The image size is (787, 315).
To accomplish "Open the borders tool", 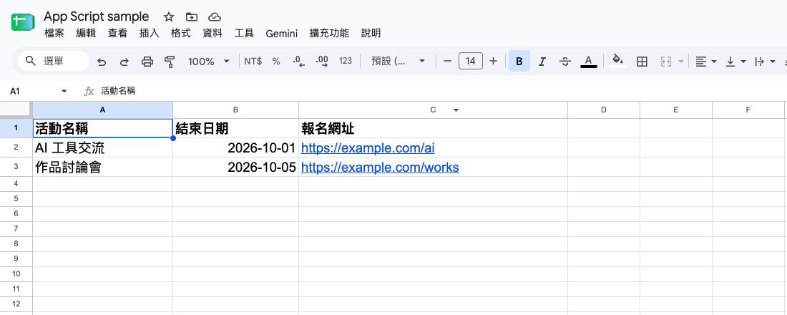I will pyautogui.click(x=642, y=62).
